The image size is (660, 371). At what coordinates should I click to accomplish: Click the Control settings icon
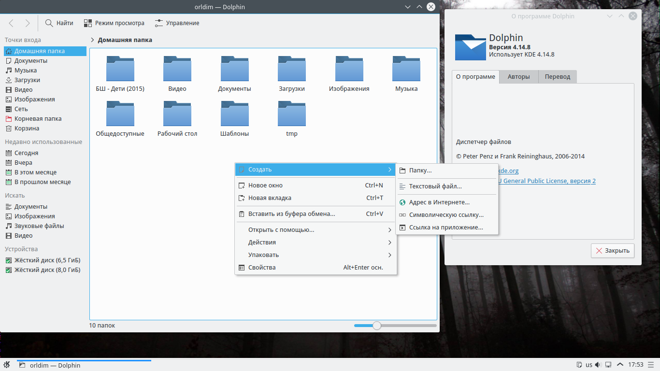pos(158,23)
